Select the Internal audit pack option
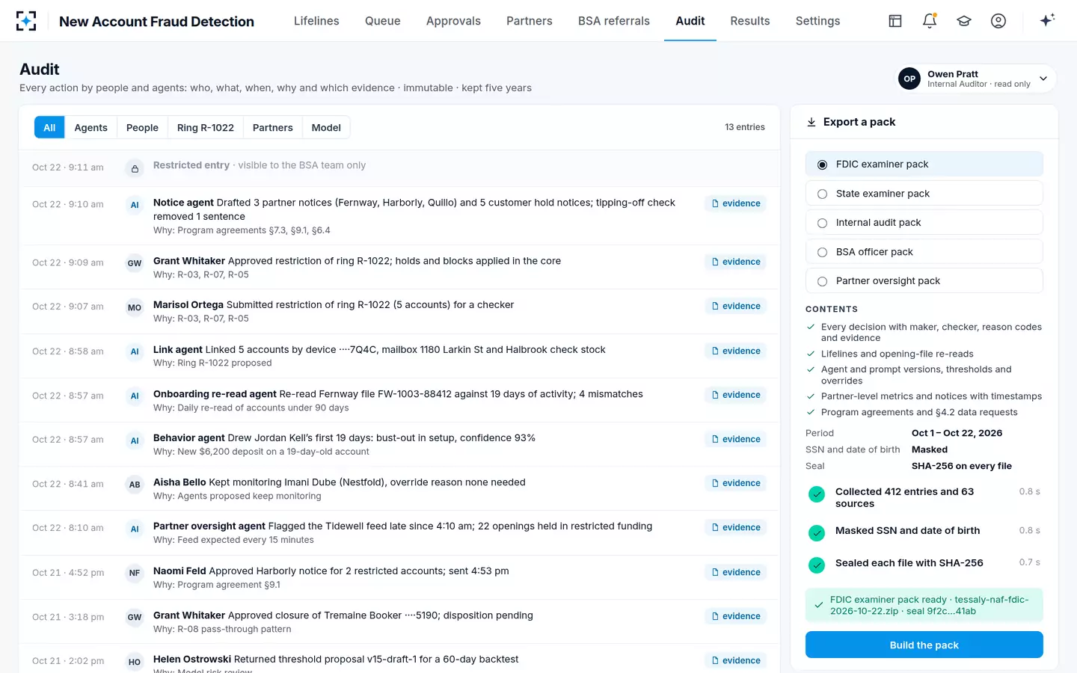Viewport: 1077px width, 673px height. tap(924, 223)
